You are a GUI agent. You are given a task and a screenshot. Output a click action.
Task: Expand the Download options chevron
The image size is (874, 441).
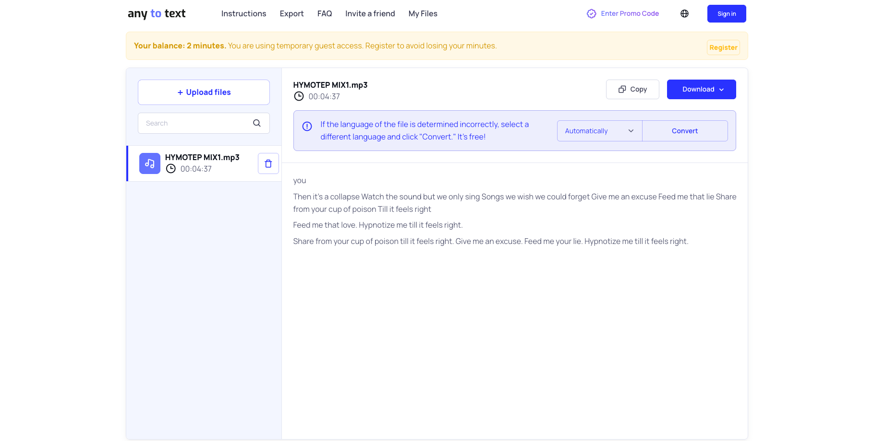click(x=721, y=89)
